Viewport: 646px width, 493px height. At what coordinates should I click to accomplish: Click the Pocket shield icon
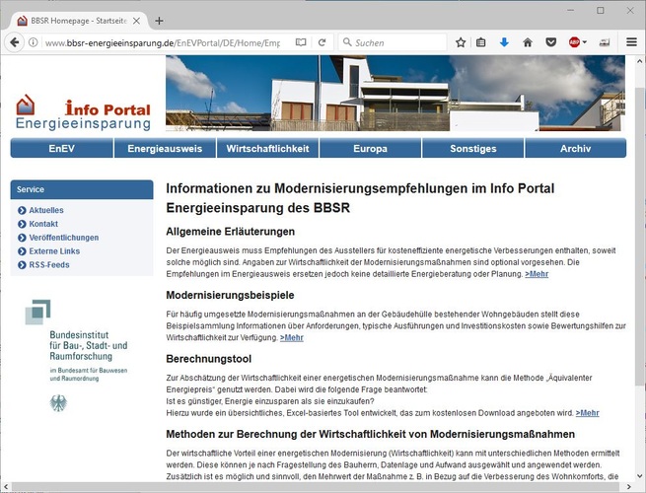tap(551, 42)
